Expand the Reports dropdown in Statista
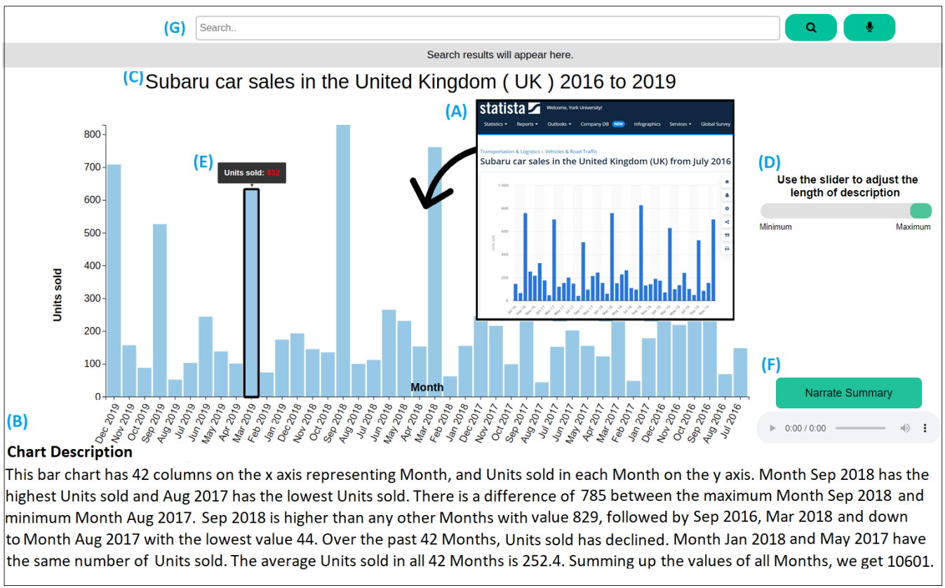The image size is (945, 588). click(x=527, y=124)
